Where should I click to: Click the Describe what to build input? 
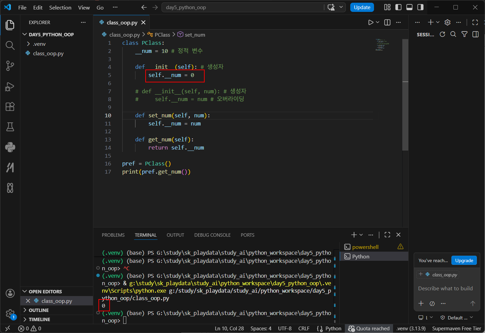(x=446, y=289)
